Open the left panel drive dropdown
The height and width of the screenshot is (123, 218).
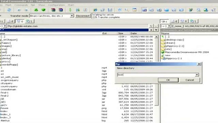point(5,26)
